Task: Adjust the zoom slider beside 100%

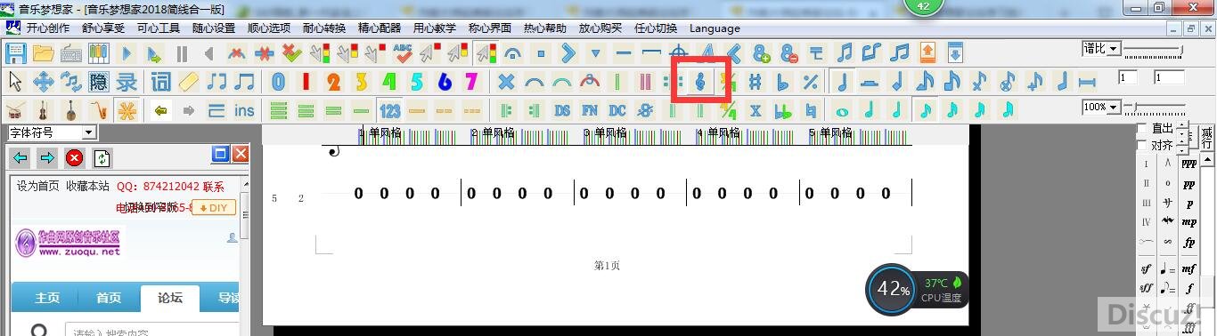Action: click(x=1155, y=107)
